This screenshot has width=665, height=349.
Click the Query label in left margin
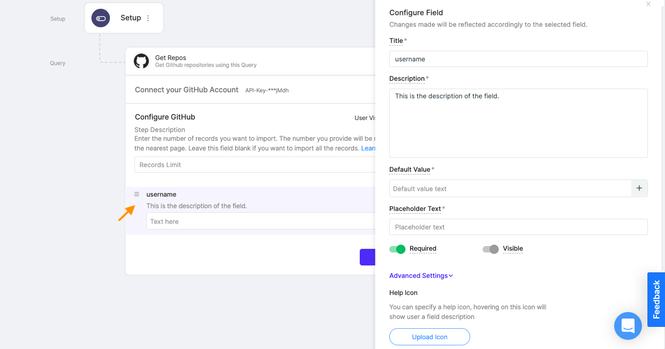click(58, 63)
